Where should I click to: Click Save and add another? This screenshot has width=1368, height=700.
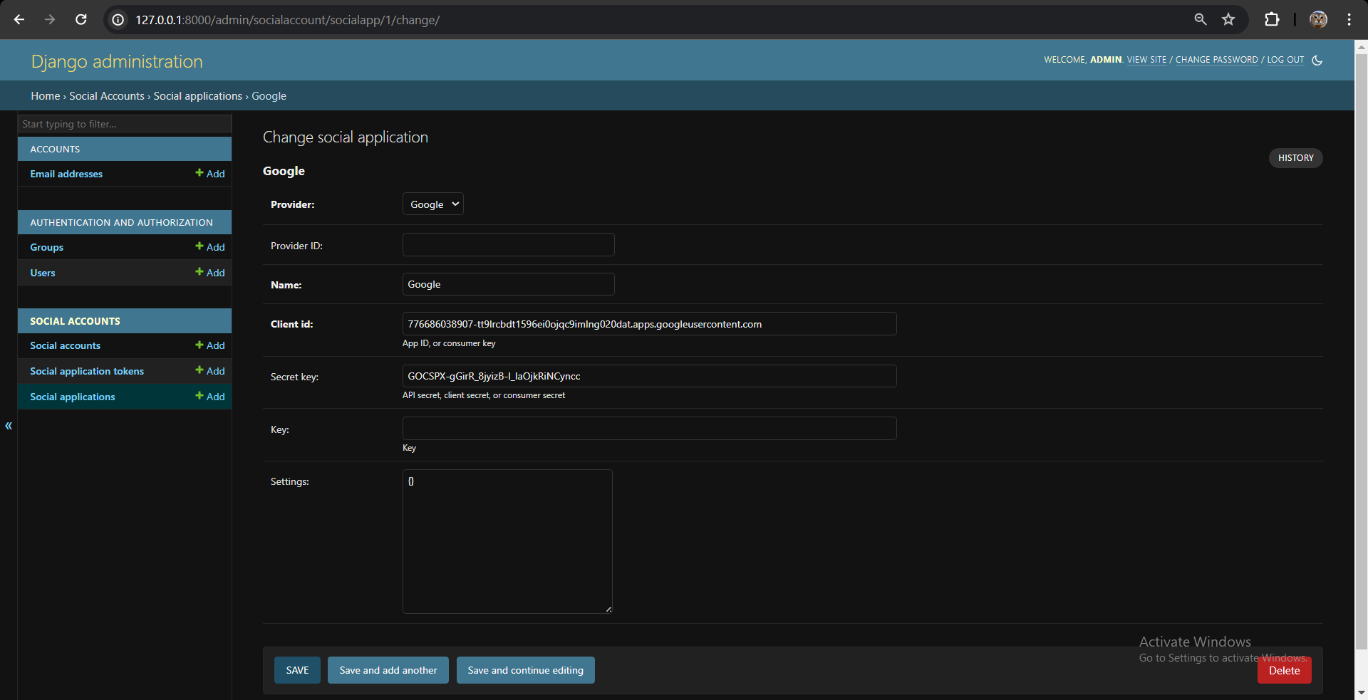coord(388,670)
